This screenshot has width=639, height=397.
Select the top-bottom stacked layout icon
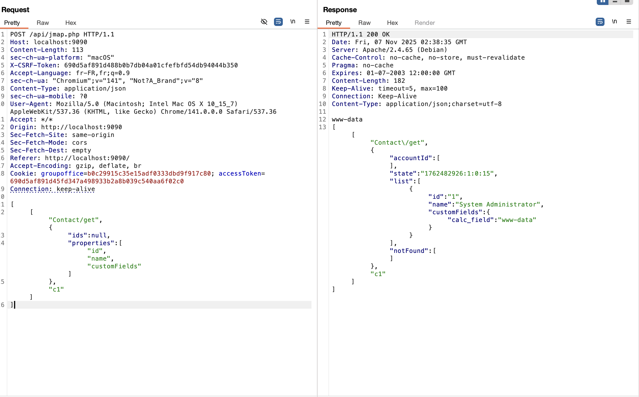[615, 2]
